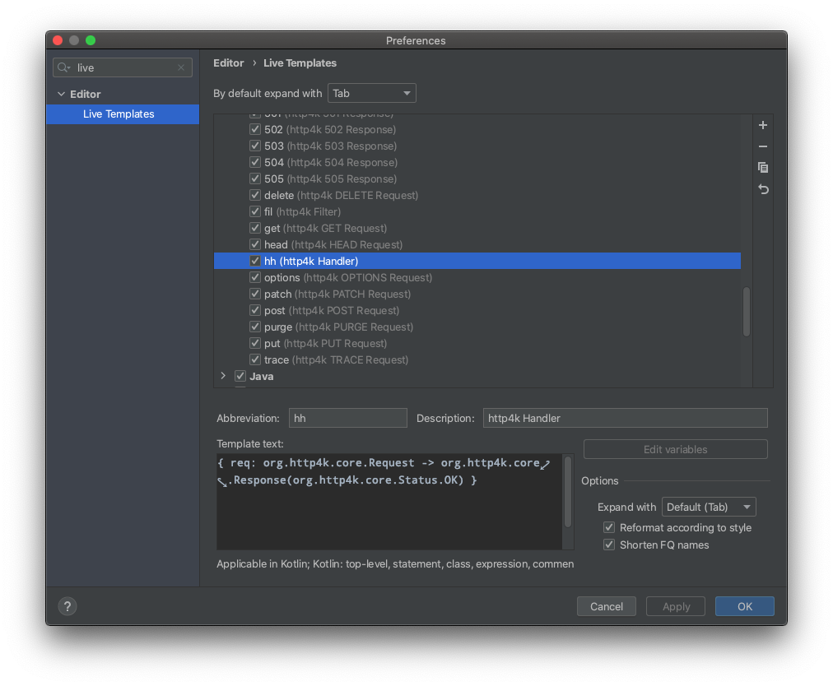833x686 pixels.
Task: Restore deleted default templates
Action: pos(762,188)
